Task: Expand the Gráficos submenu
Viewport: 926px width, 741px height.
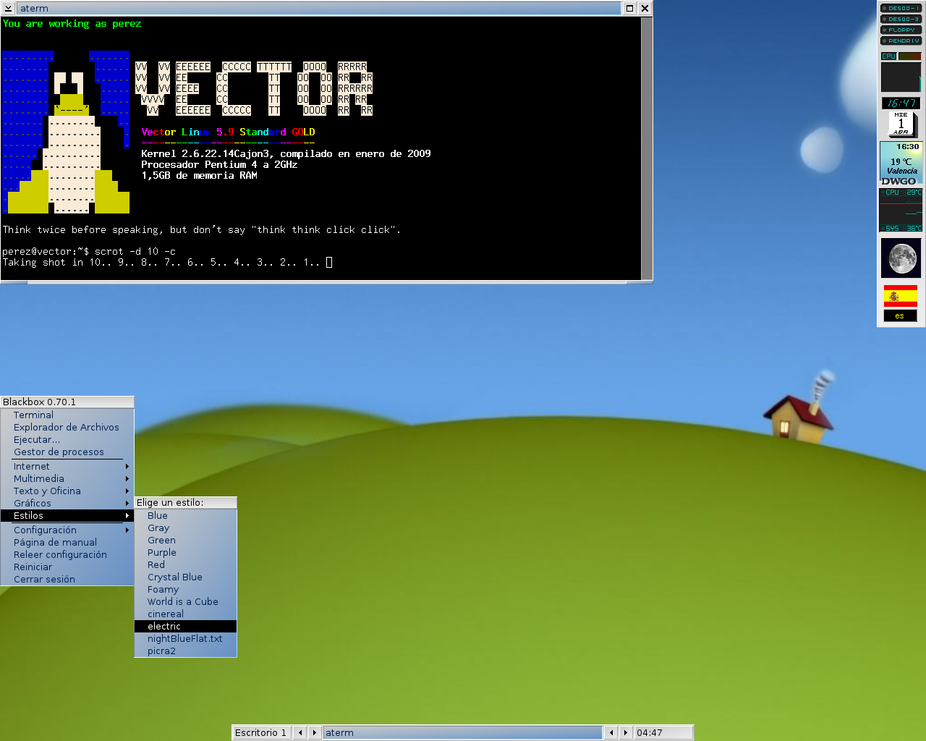Action: pyautogui.click(x=67, y=504)
